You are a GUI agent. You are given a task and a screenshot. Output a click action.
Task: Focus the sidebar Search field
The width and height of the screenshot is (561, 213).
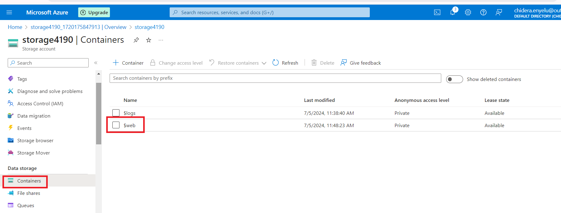48,63
